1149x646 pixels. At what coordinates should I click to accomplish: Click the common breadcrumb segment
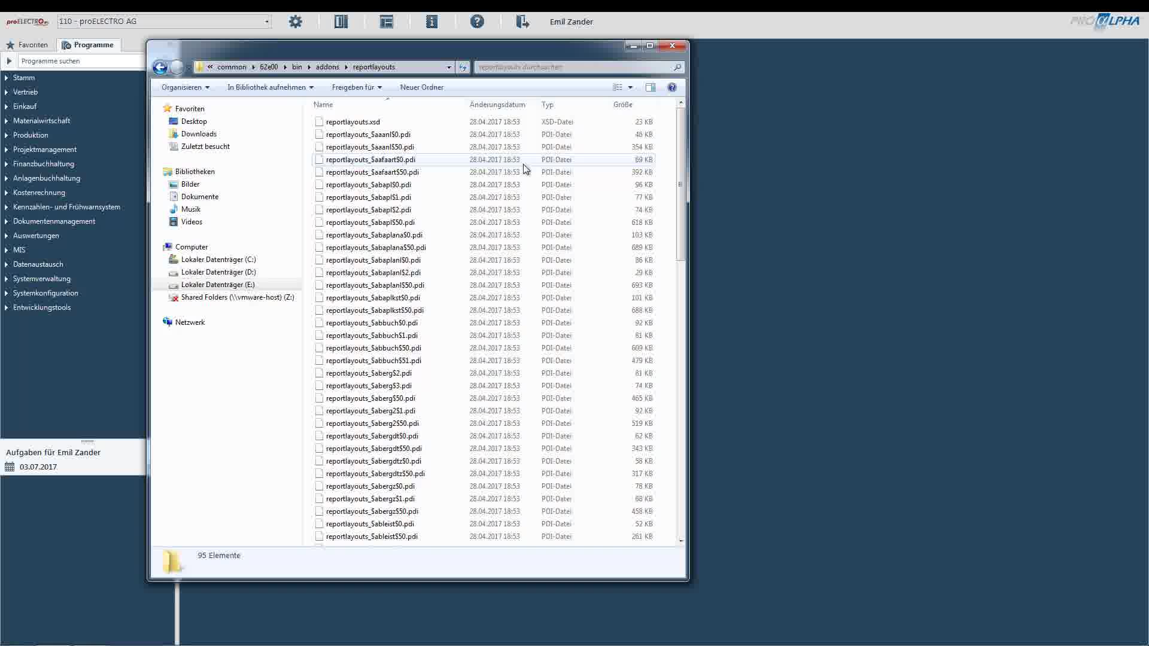[x=232, y=67]
